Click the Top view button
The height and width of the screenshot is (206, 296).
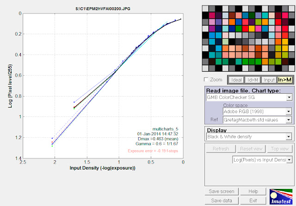280,149
